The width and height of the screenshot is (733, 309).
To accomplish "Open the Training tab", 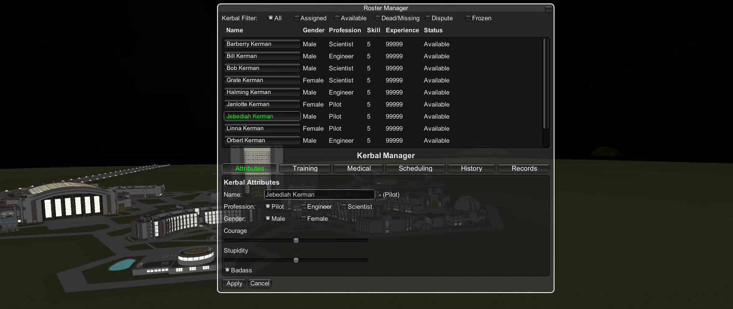I will pyautogui.click(x=305, y=168).
